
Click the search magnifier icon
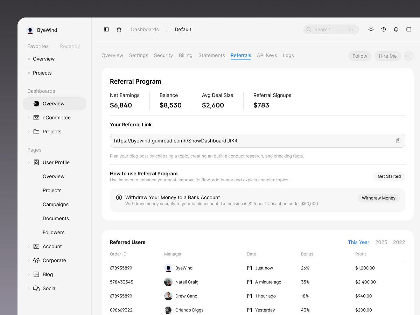(x=309, y=29)
